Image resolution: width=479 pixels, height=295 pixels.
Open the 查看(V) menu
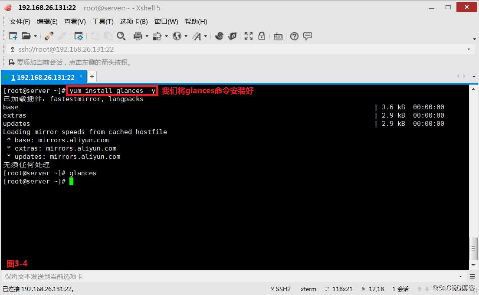[x=75, y=21]
